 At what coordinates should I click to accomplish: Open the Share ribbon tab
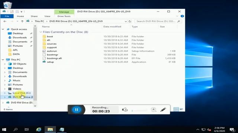34,16
